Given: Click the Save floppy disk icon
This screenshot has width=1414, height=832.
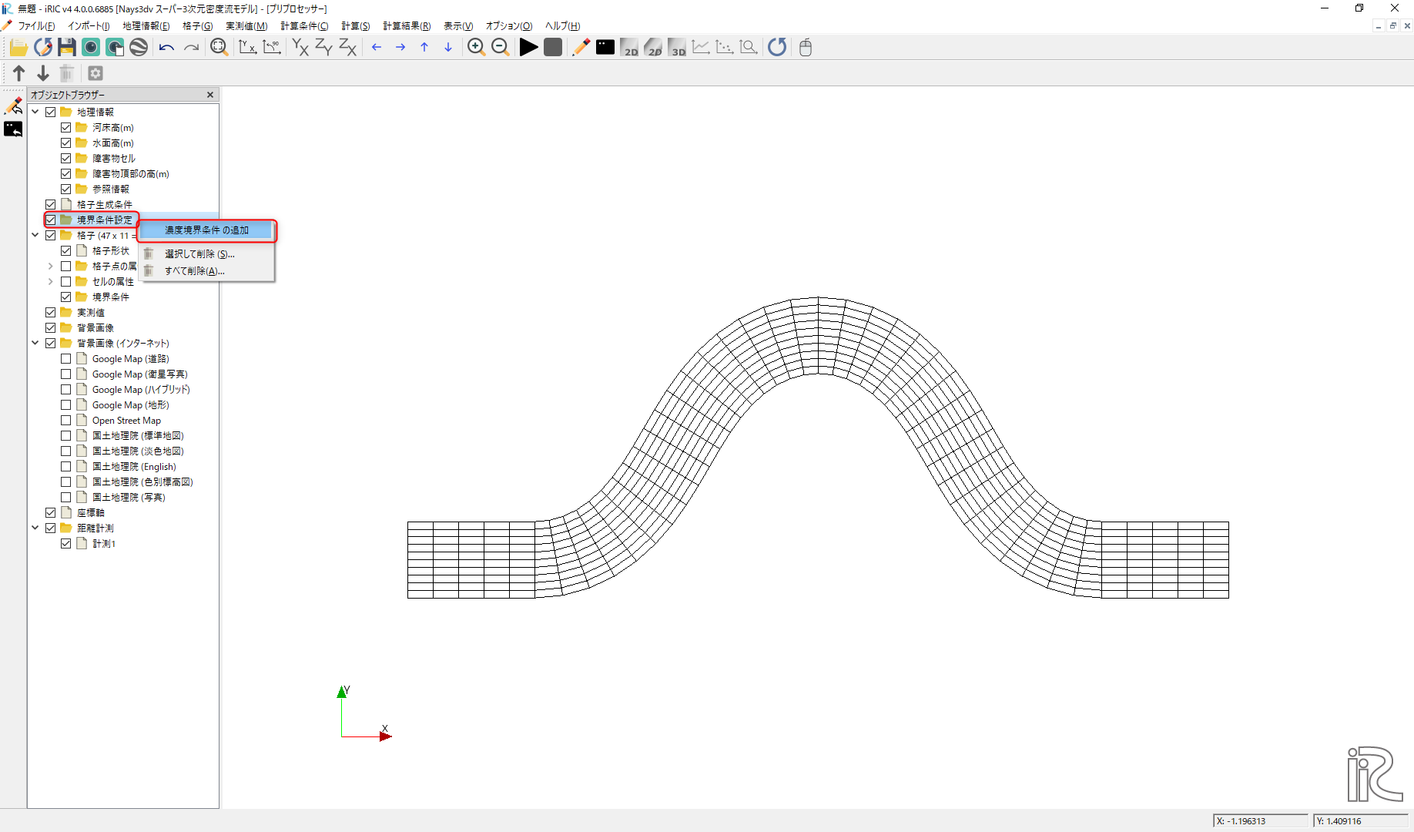Looking at the screenshot, I should [x=67, y=48].
